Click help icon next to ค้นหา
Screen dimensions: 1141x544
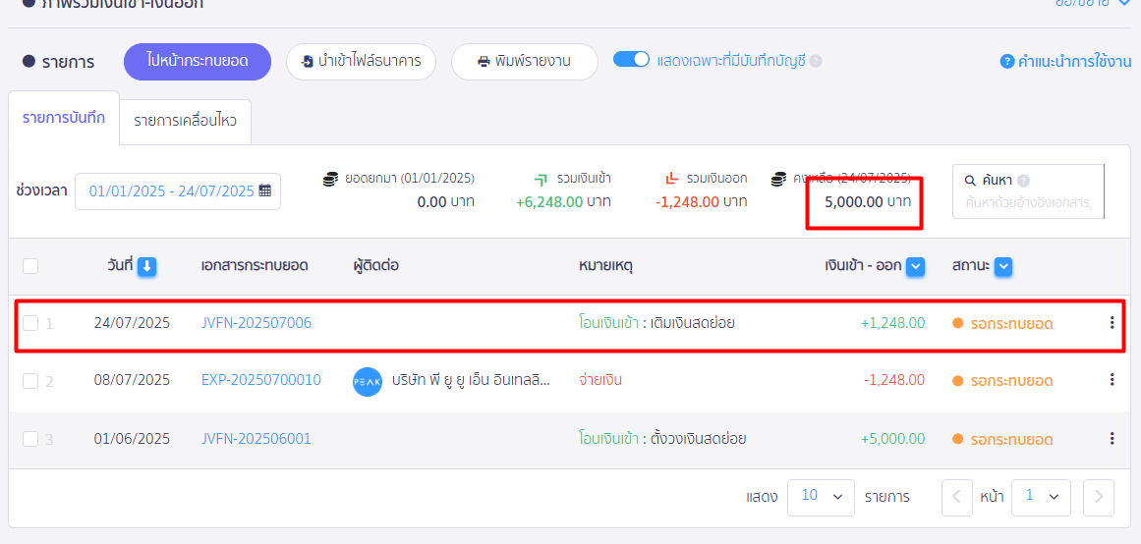(1023, 181)
